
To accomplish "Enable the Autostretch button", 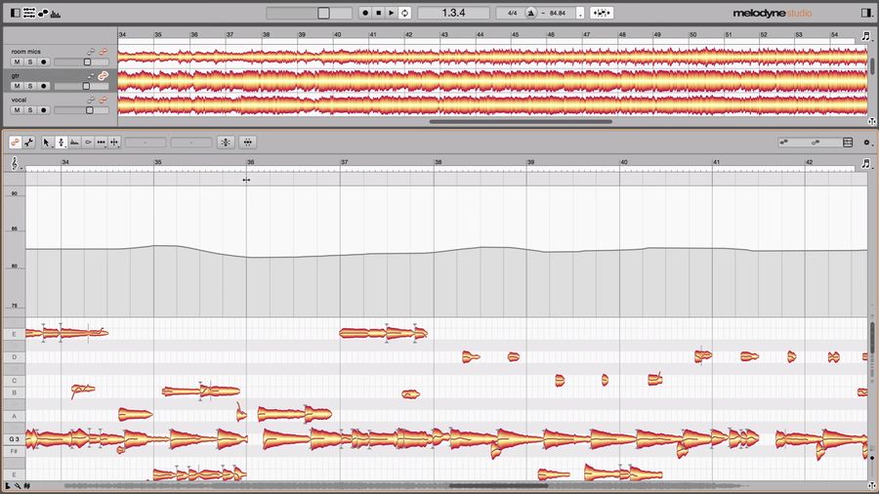I will pyautogui.click(x=602, y=13).
